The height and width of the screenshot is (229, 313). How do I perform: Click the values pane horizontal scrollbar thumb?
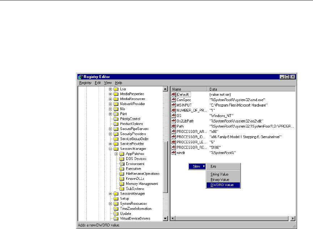[x=232, y=219]
